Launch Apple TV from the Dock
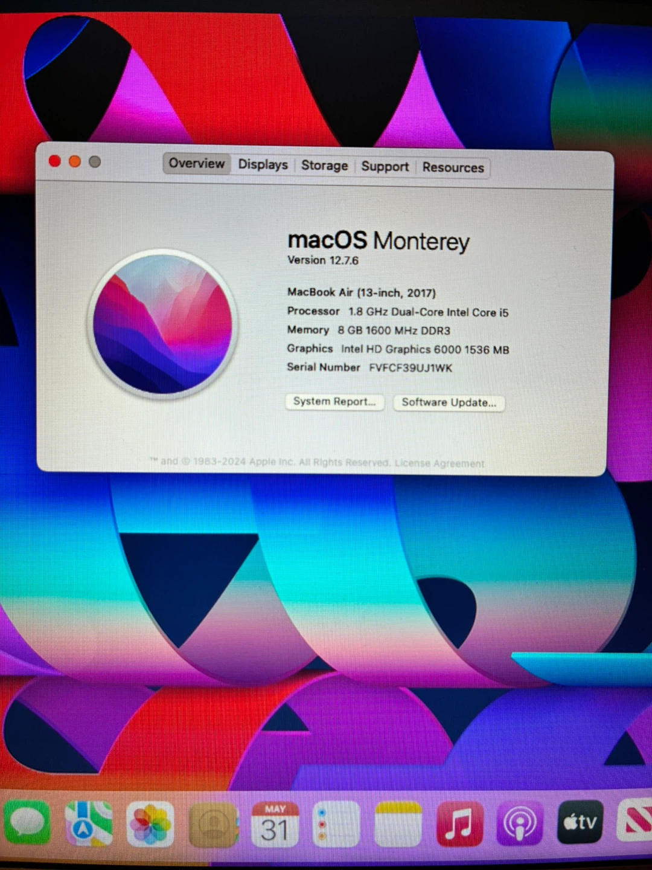The image size is (652, 870). (580, 822)
